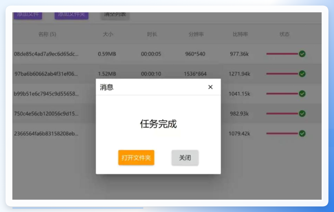
Task: Click the 00:00:10 duration cell
Action: pos(151,74)
